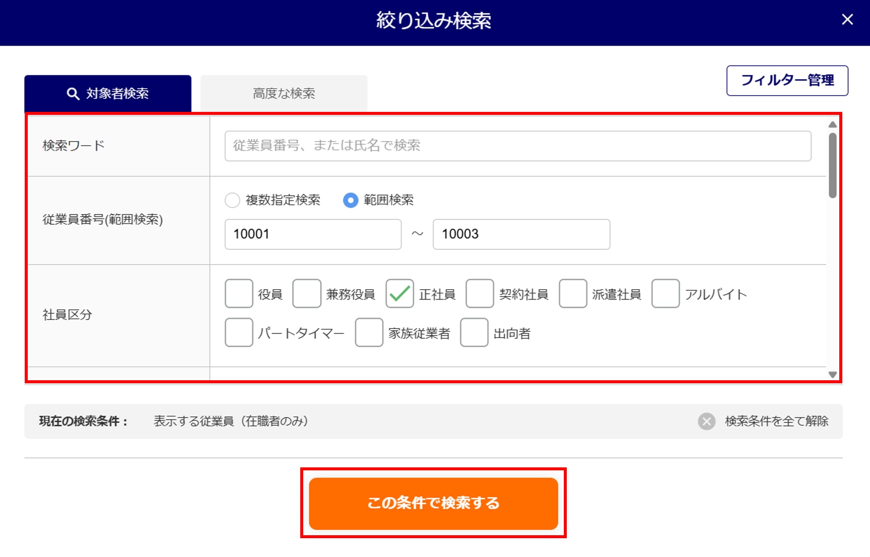Viewport: 870px width, 557px height.
Task: Open フィルター管理 button
Action: tap(787, 80)
